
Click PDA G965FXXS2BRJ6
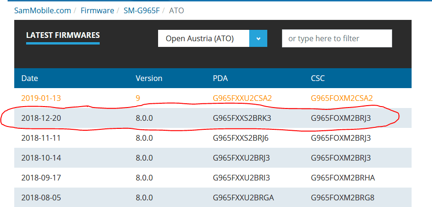[x=241, y=138]
